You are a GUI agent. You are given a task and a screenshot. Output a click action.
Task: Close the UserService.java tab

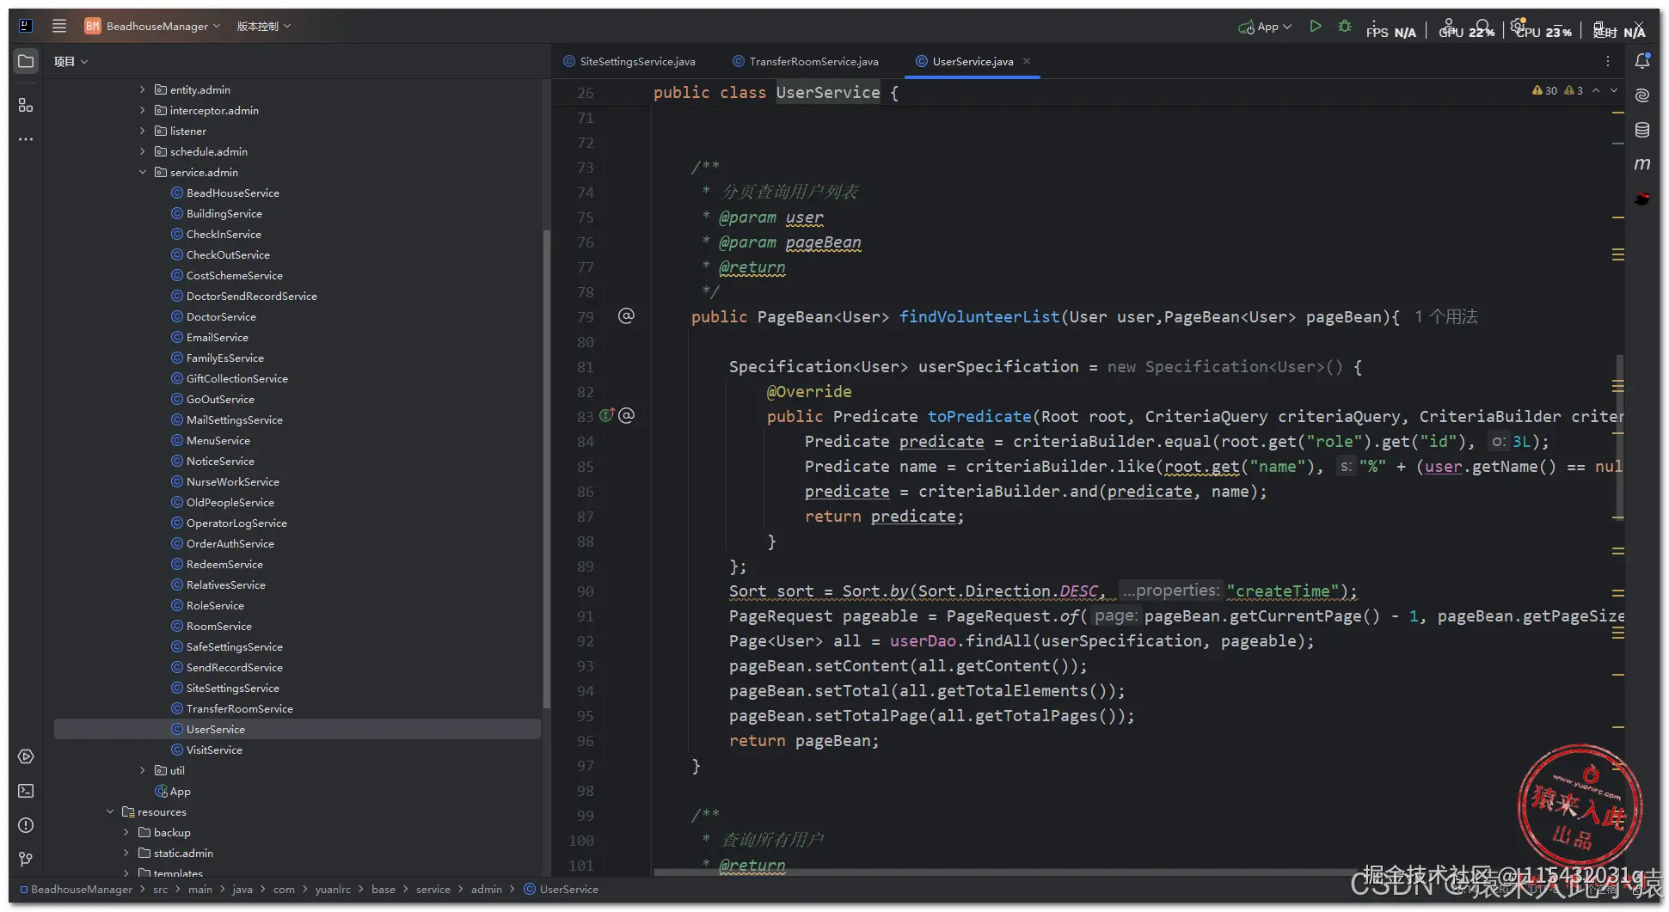pyautogui.click(x=1027, y=61)
